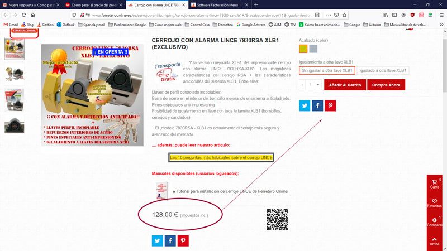Open Favoritos heart sidebar button
The image size is (447, 251).
point(435,203)
